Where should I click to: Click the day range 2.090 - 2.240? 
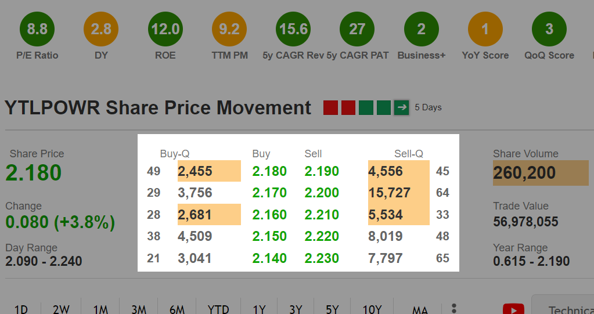(44, 261)
